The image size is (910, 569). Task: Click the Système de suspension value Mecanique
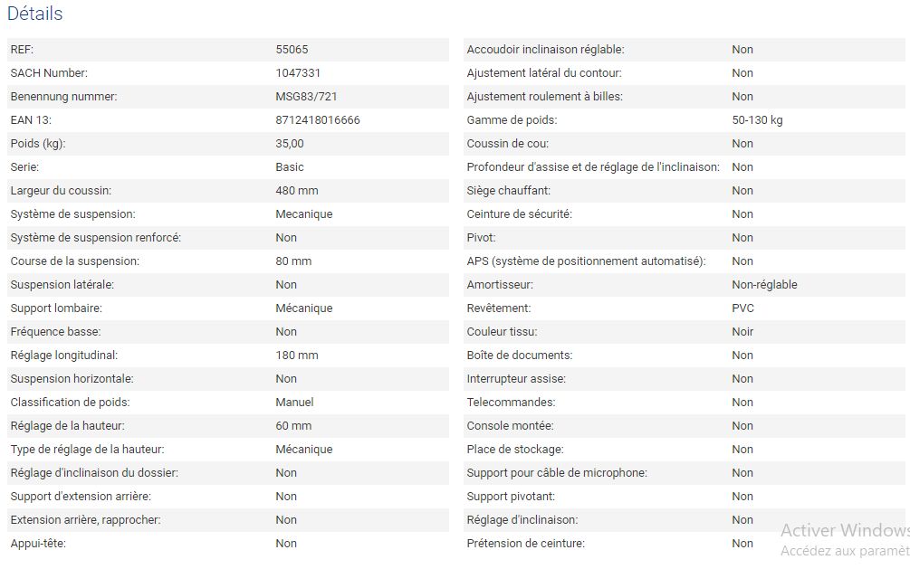[x=303, y=214]
